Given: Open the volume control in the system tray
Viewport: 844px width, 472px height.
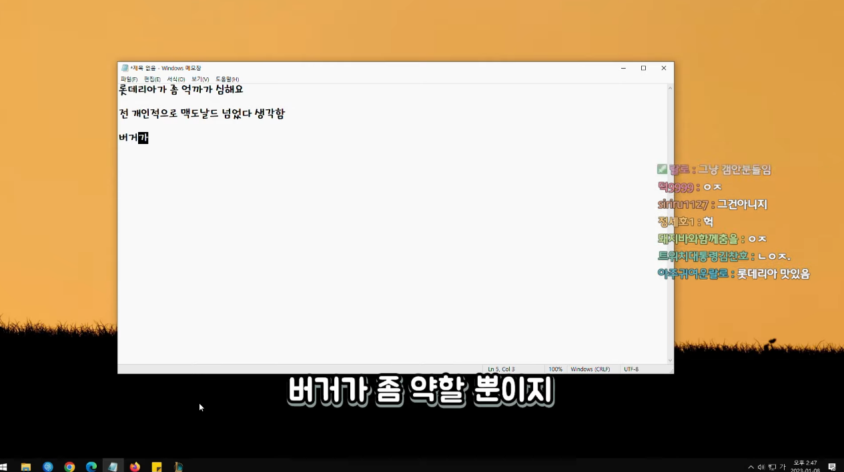Looking at the screenshot, I should (761, 467).
